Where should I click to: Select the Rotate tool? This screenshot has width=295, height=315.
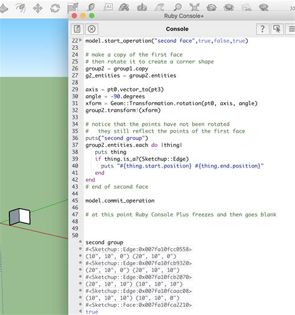tap(55, 9)
